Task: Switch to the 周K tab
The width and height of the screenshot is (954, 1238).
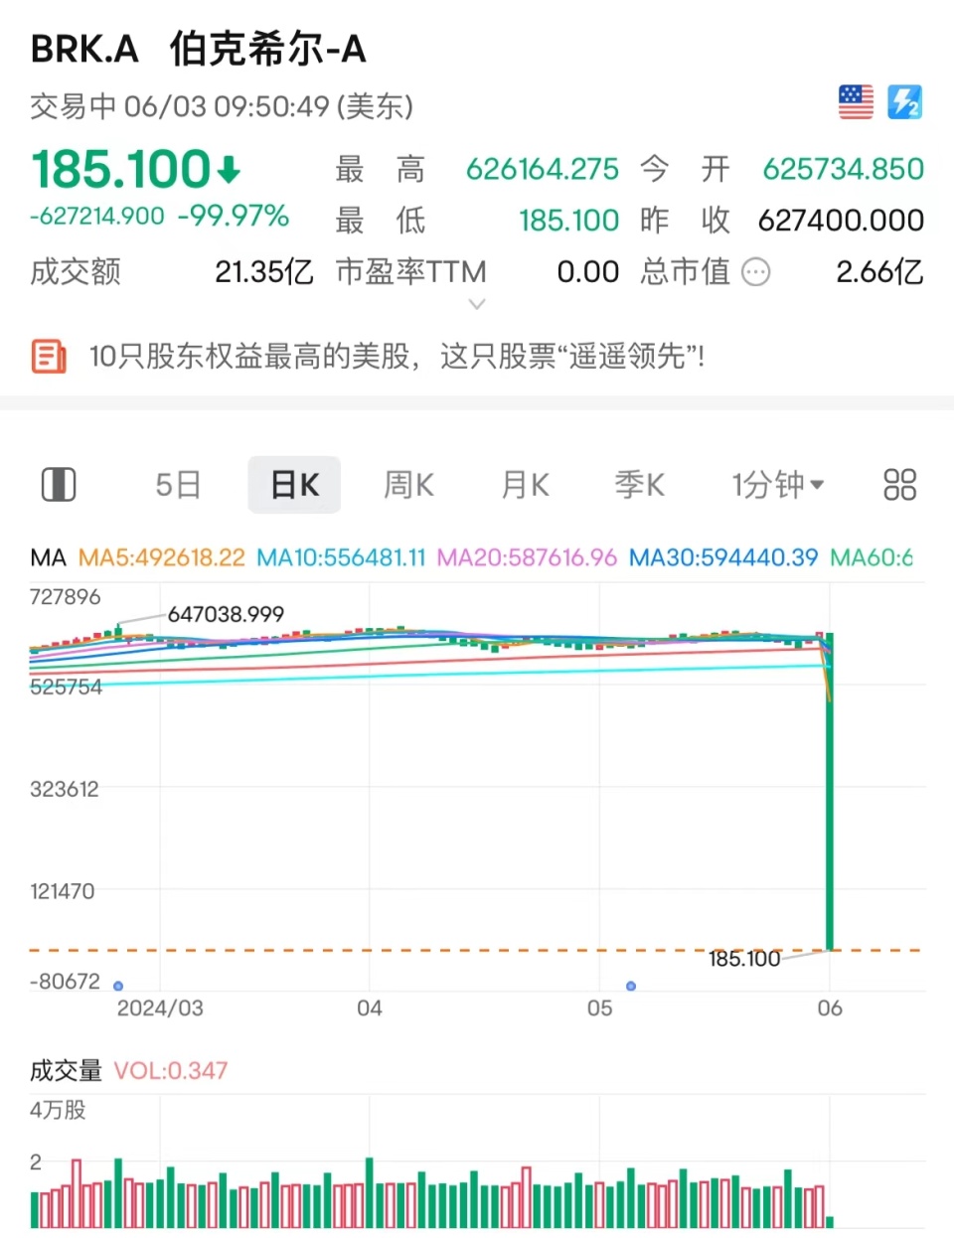Action: [x=408, y=484]
